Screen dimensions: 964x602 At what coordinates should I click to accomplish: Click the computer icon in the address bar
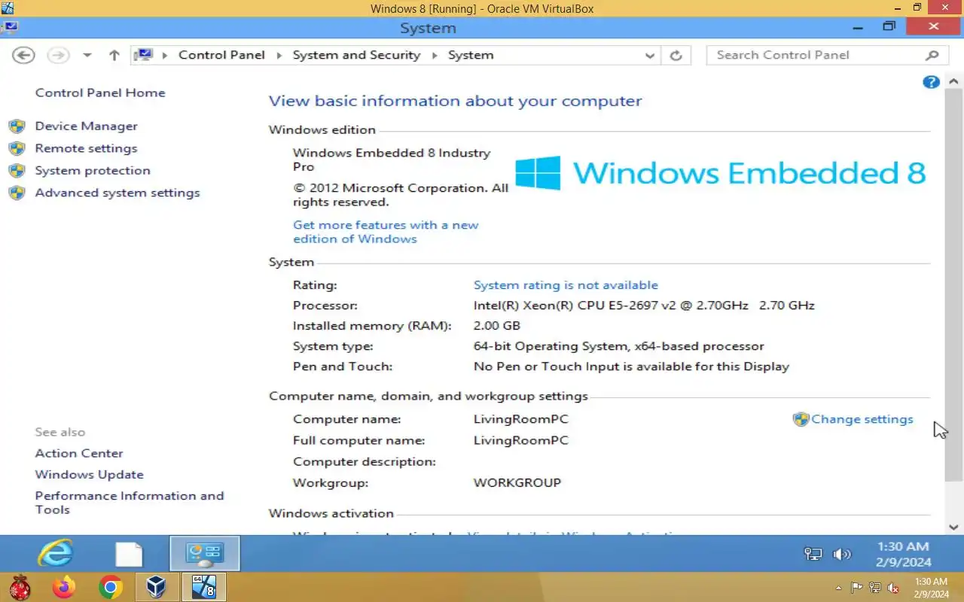[144, 55]
